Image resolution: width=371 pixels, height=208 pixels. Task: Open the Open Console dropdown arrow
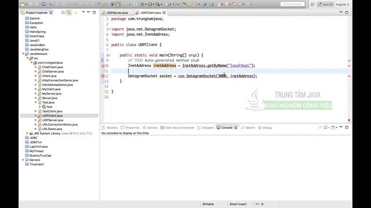tap(336, 128)
